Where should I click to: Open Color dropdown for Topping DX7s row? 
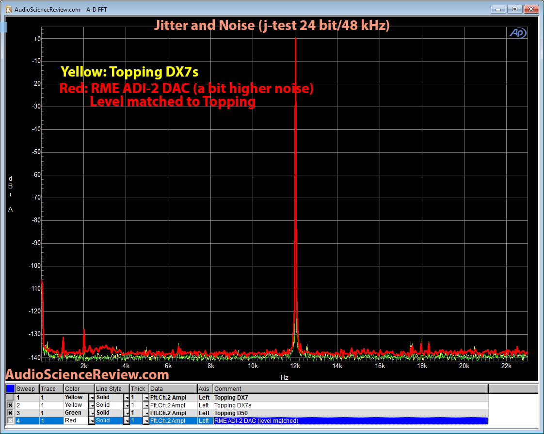coord(92,405)
